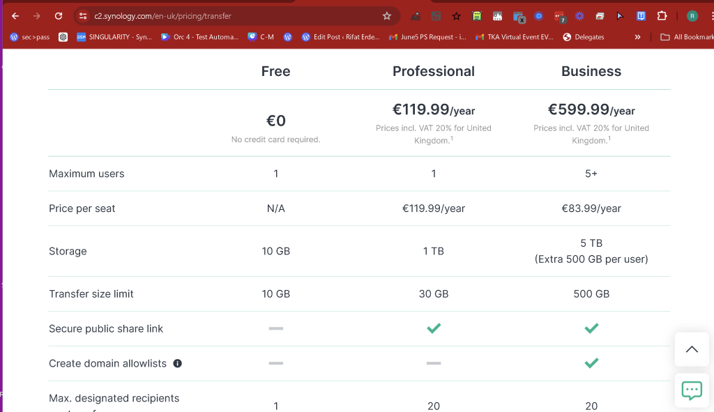Click the 'Secure public share link' label

(106, 328)
